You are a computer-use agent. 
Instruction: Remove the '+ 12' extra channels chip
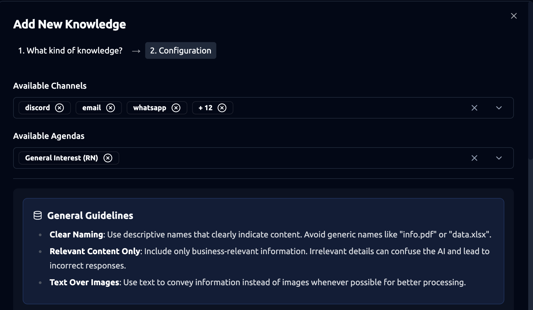click(222, 108)
